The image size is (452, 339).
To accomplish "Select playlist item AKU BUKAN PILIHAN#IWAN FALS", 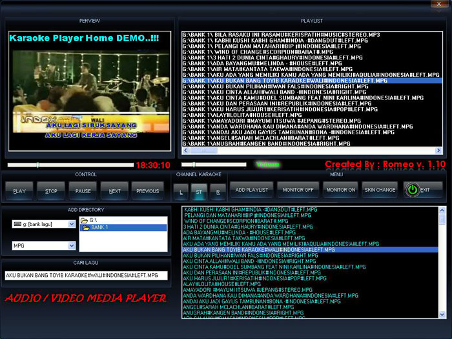I will [x=312, y=87].
